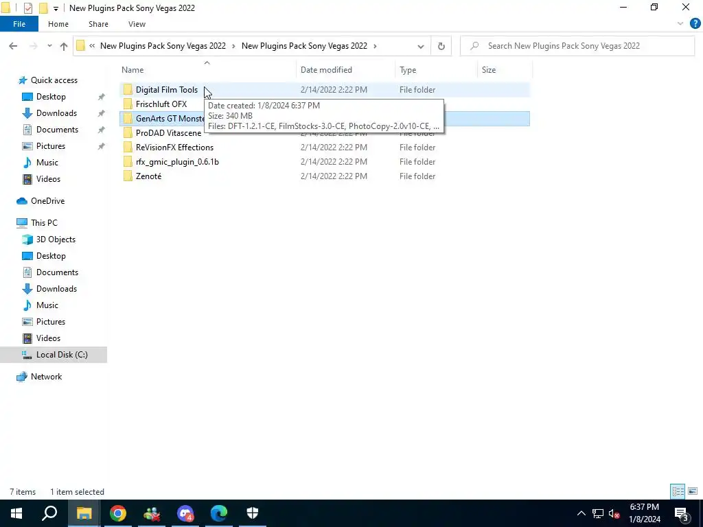Expand the breadcrumb chevron after the last folder
Viewport: 703px width, 527px height.
pos(376,46)
